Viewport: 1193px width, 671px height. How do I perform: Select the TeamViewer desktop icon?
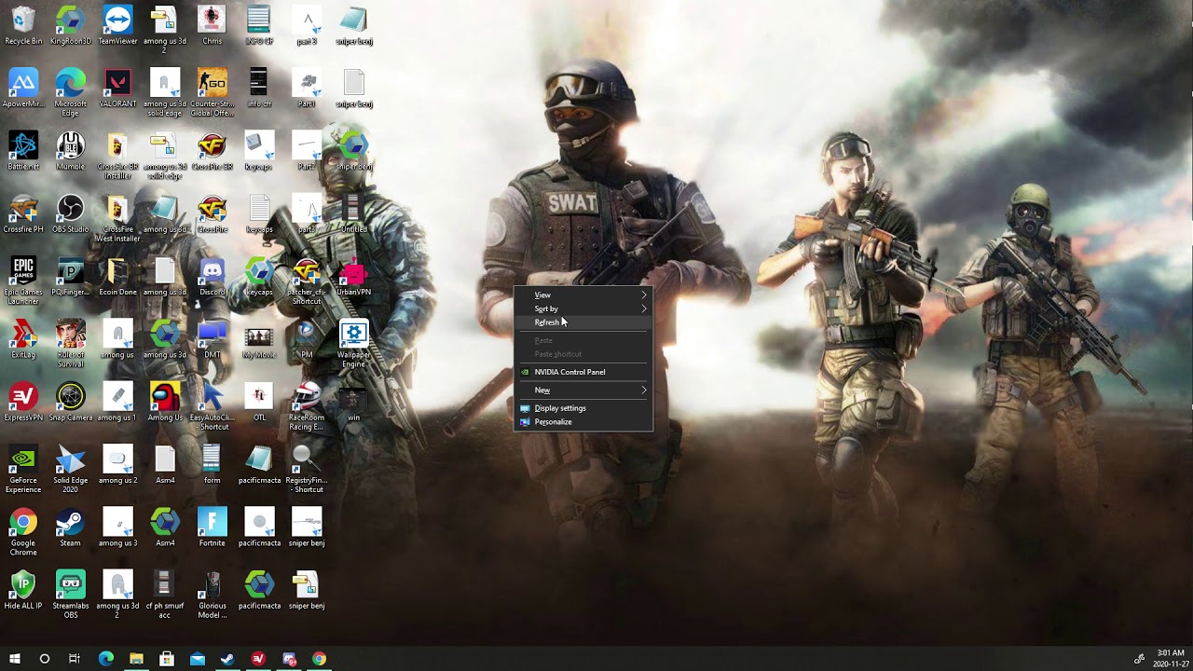117,25
